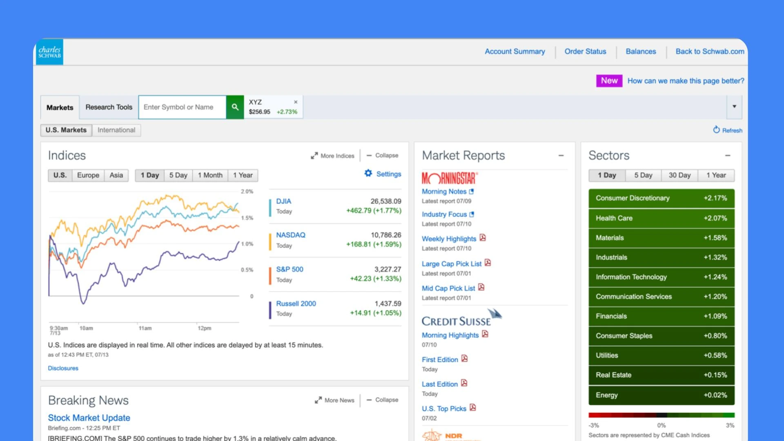This screenshot has width=784, height=441.
Task: Select Europe indices region
Action: (x=88, y=175)
